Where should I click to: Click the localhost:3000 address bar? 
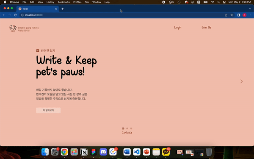coord(123,15)
